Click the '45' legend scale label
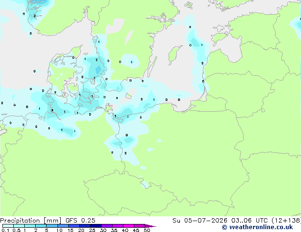The height and width of the screenshot is (232, 301). tap(136, 230)
